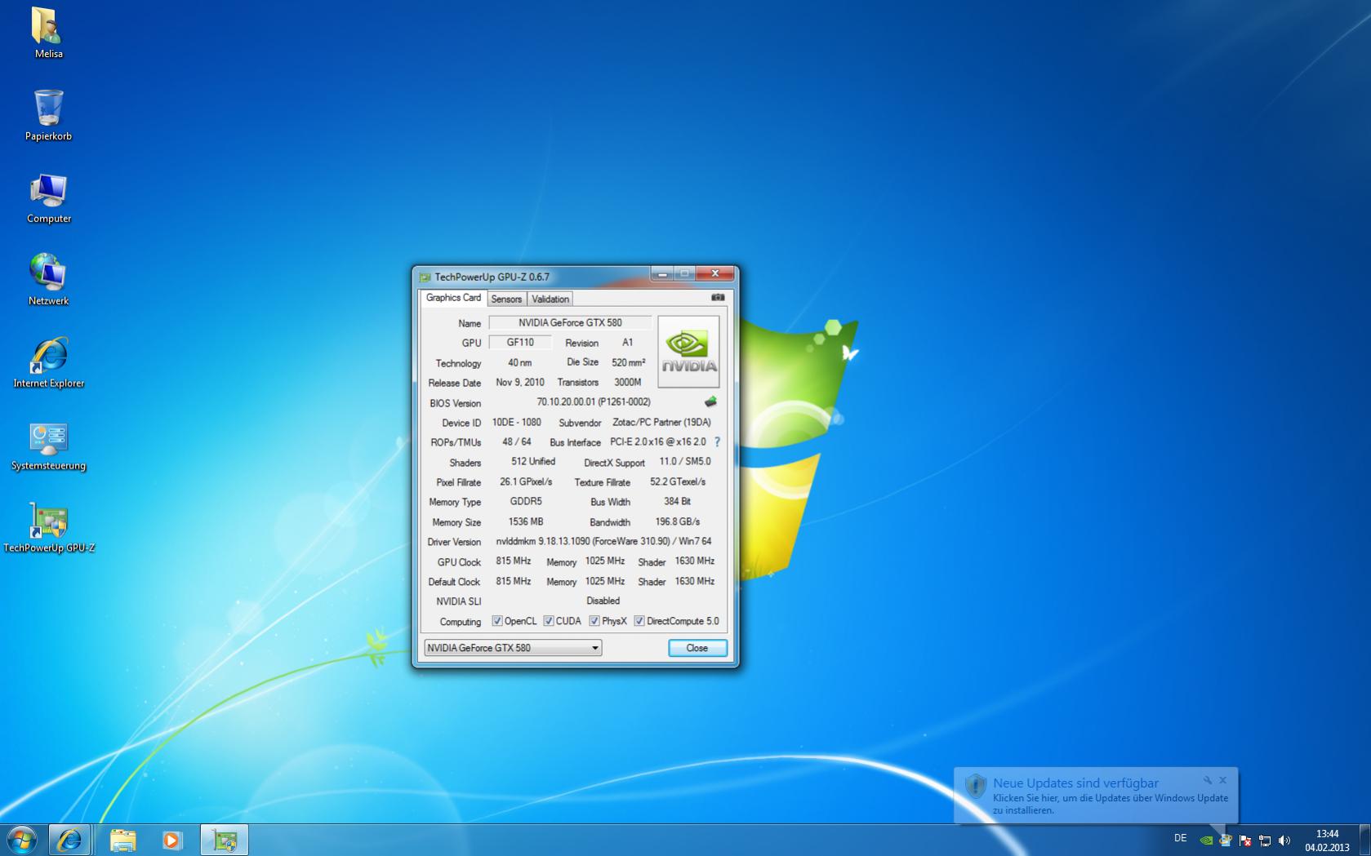Select the Computer desktop icon
Screen dimensions: 1371x856
pos(48,197)
